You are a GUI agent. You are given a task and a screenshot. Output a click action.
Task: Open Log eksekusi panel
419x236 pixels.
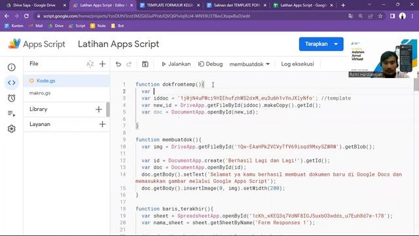[x=297, y=64]
